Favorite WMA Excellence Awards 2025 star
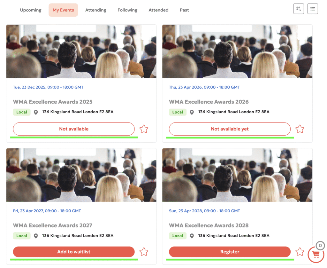Viewport: 327px width, 268px height. coord(144,129)
